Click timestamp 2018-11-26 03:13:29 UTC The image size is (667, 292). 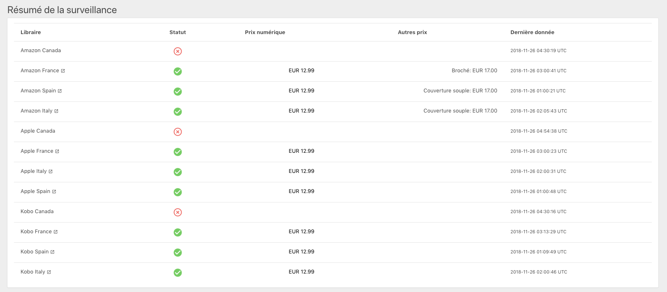pos(538,232)
